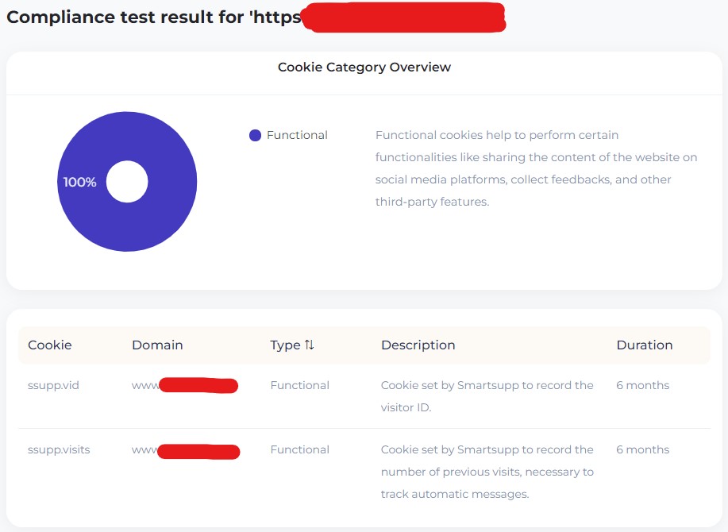The image size is (728, 532).
Task: Click the Type column sort arrows icon
Action: (x=310, y=345)
